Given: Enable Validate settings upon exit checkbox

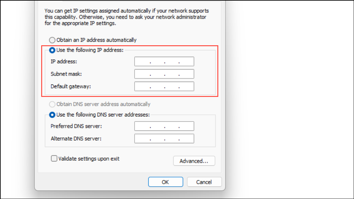Looking at the screenshot, I should click(54, 158).
